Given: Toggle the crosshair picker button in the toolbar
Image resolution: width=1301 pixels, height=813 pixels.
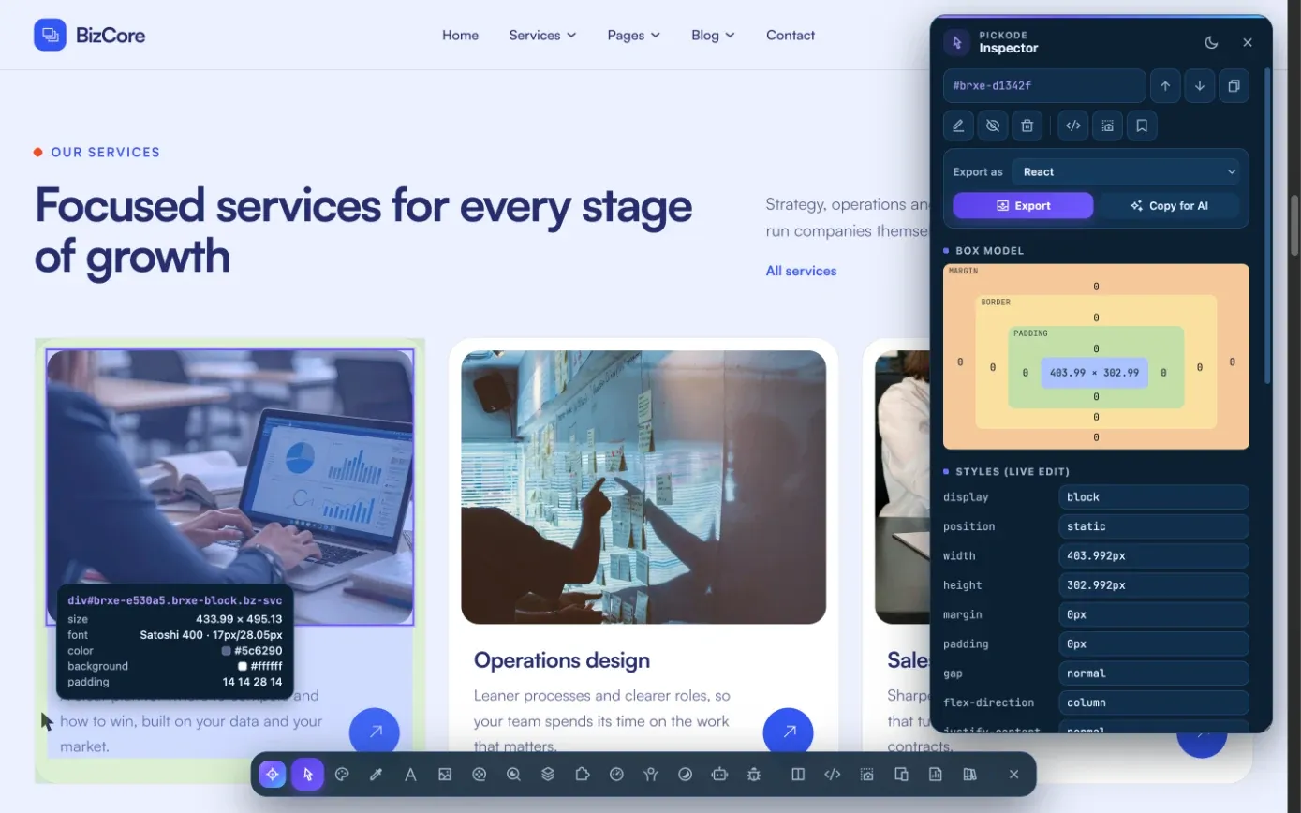Looking at the screenshot, I should (x=273, y=775).
